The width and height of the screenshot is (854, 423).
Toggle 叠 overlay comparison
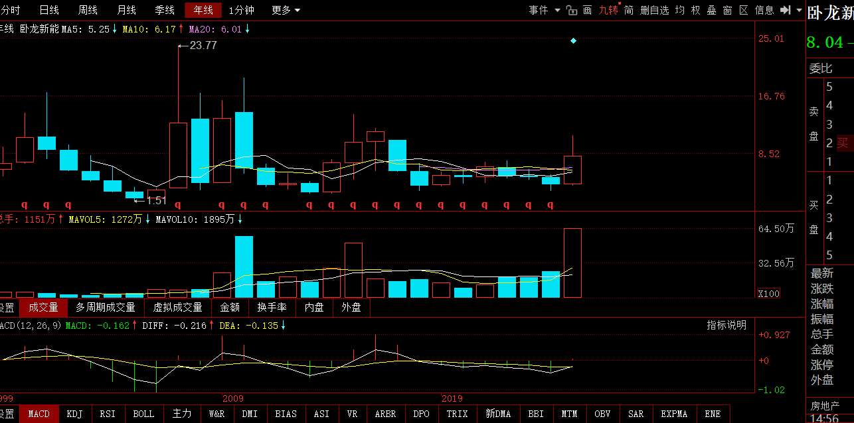[712, 10]
